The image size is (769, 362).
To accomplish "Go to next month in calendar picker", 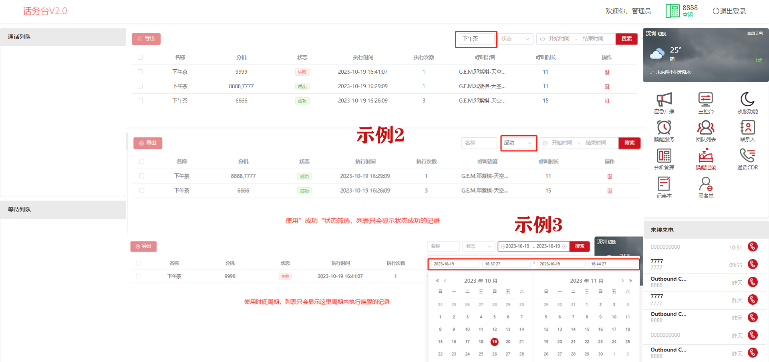I will pyautogui.click(x=622, y=281).
